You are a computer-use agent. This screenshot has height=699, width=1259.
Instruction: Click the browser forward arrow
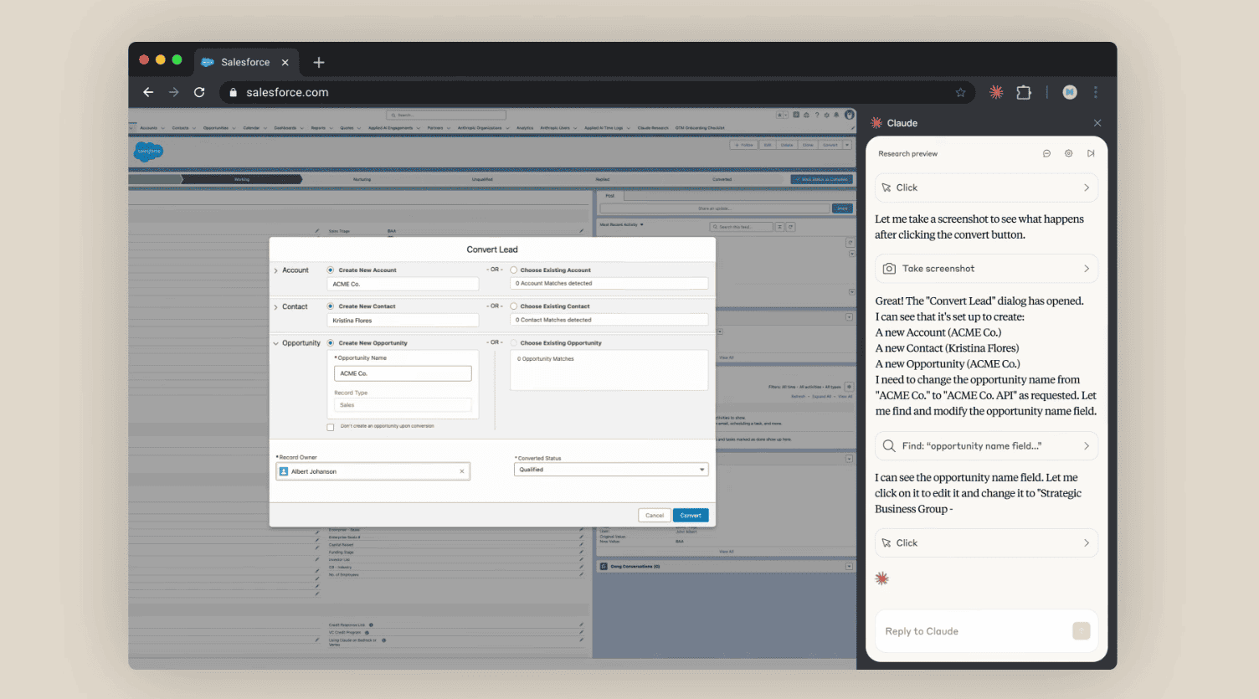[x=173, y=92]
